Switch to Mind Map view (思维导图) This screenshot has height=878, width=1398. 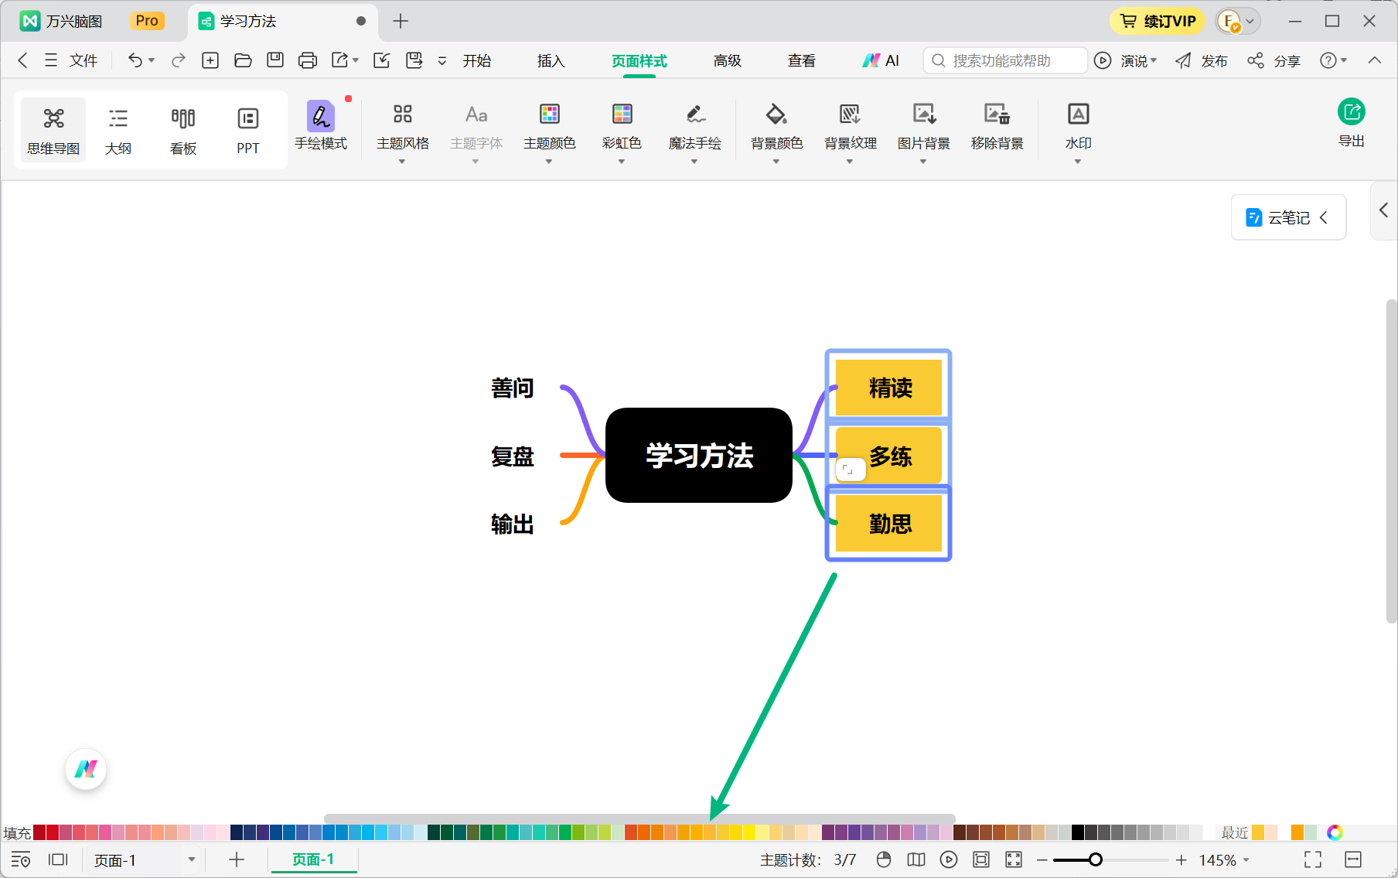pos(53,130)
